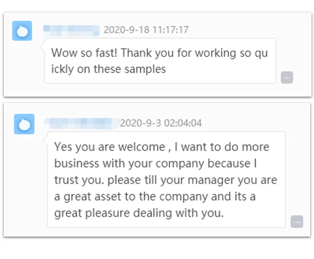Viewport: 314px width, 259px height.
Task: Select the "Yes you are welcome" message bubble
Action: (x=166, y=179)
